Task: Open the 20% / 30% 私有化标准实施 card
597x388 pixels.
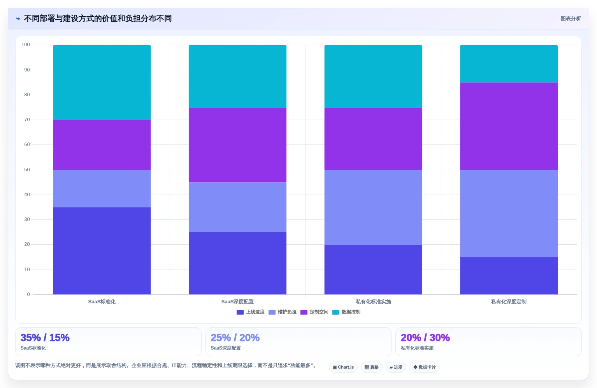Action: [488, 342]
